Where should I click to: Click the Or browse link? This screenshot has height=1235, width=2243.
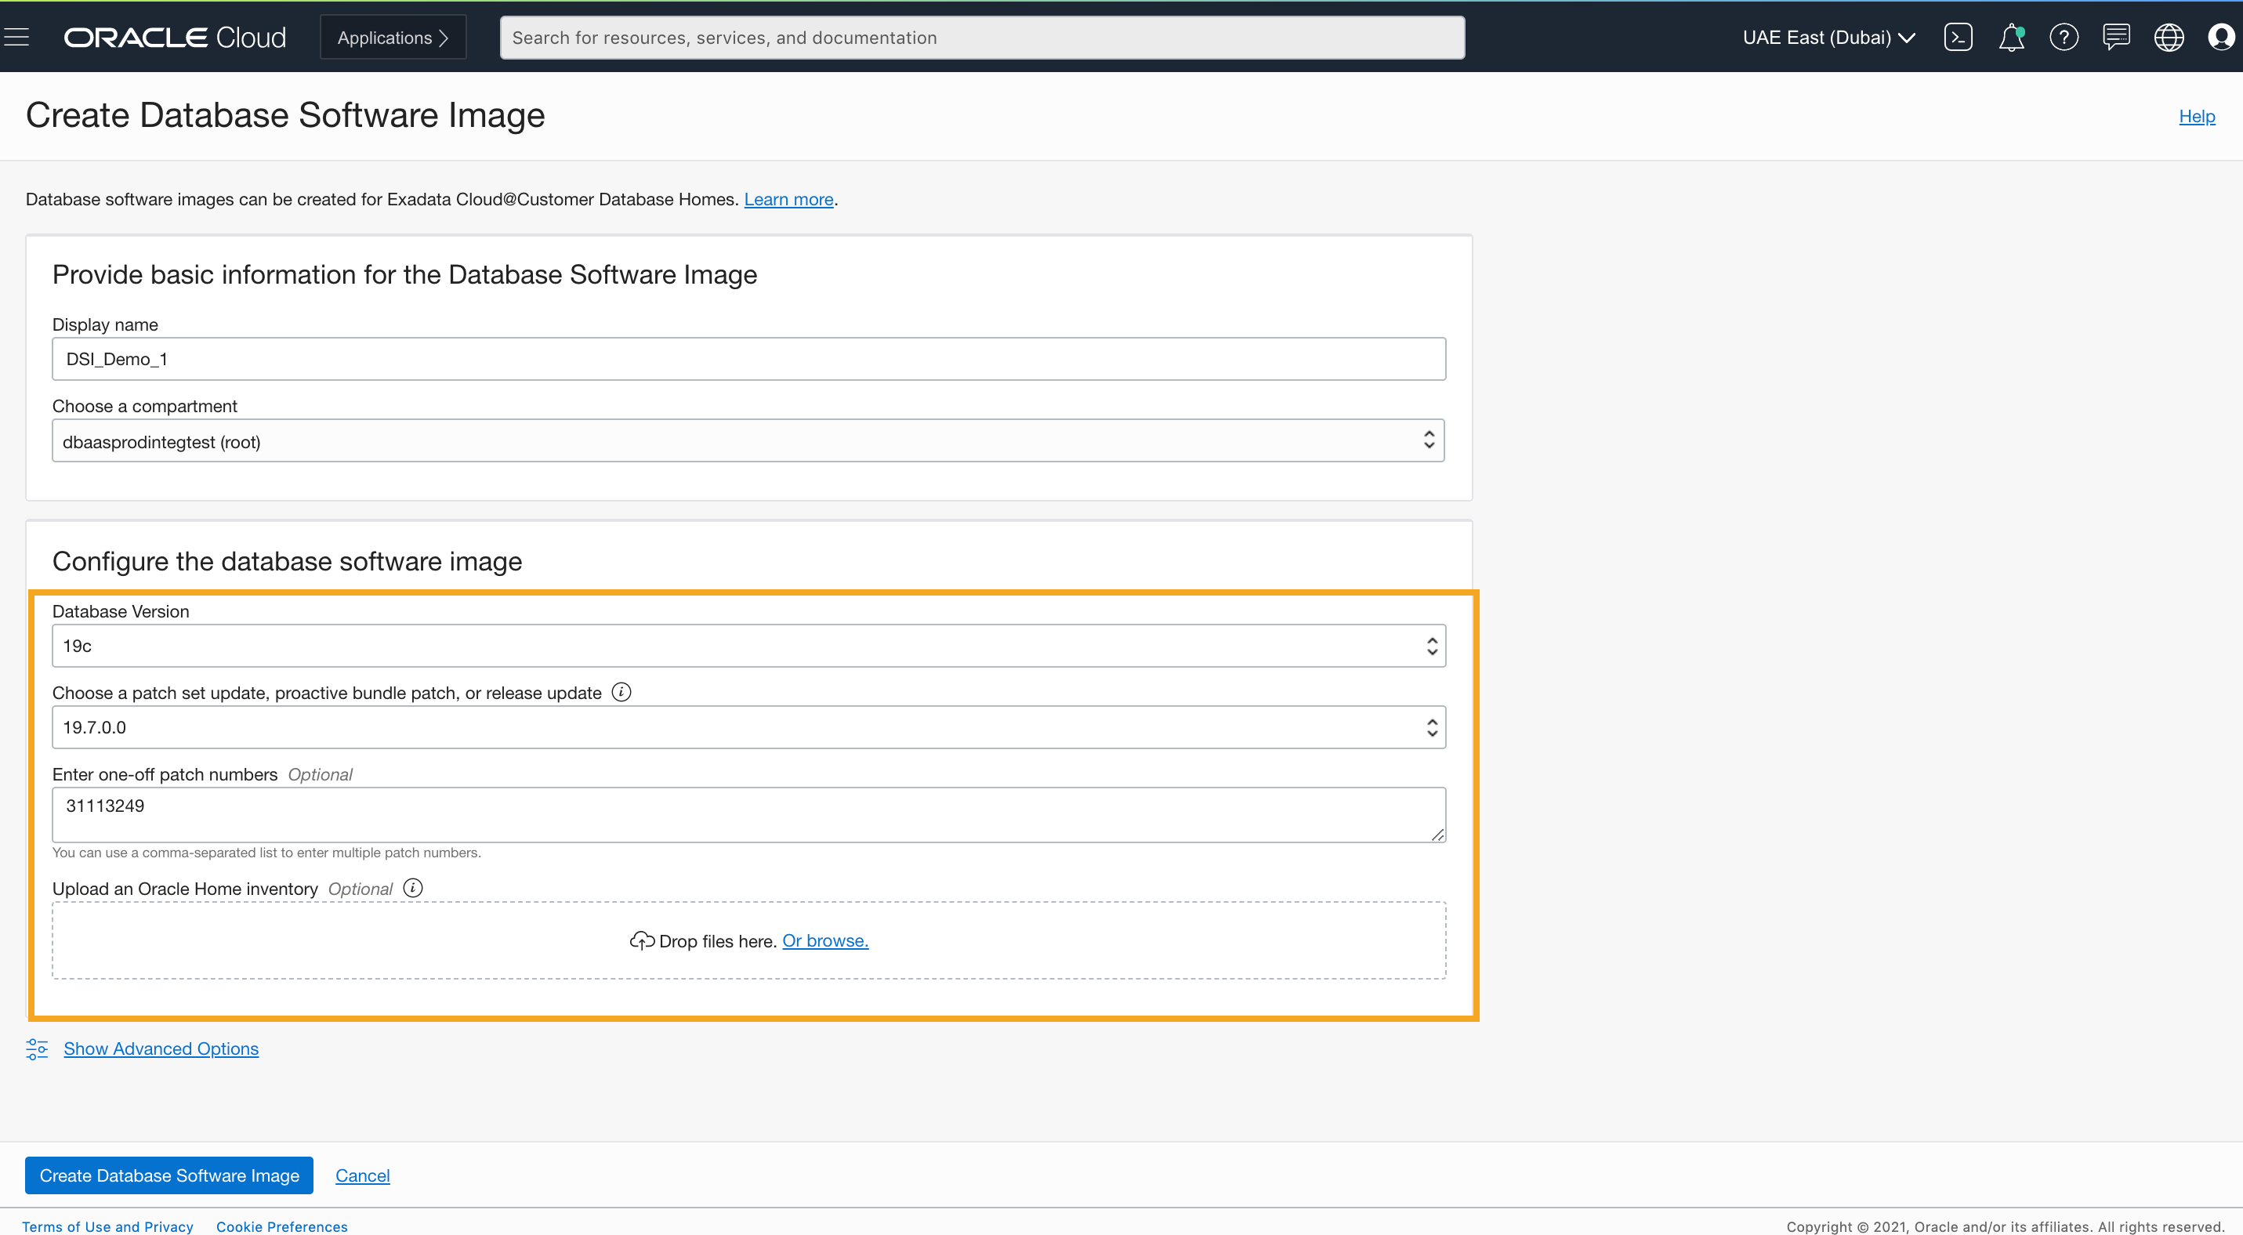pyautogui.click(x=824, y=941)
